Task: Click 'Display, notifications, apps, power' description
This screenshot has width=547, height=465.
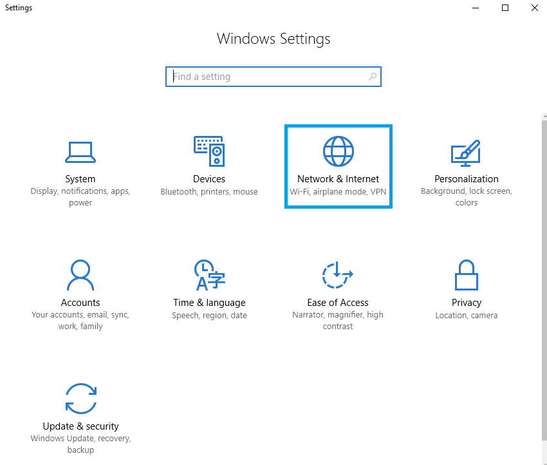Action: tap(80, 197)
